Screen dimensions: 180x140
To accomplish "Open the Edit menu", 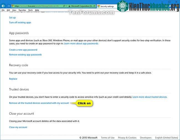I will tap(8, 10).
